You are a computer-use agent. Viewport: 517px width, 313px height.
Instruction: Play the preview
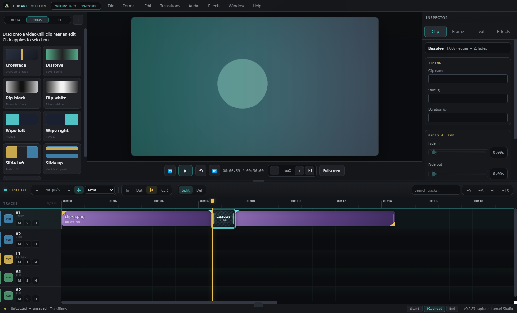[x=185, y=171]
